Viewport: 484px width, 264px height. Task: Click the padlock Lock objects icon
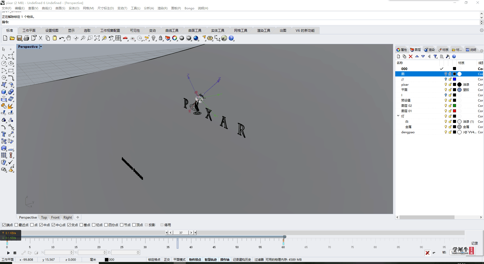point(161,38)
